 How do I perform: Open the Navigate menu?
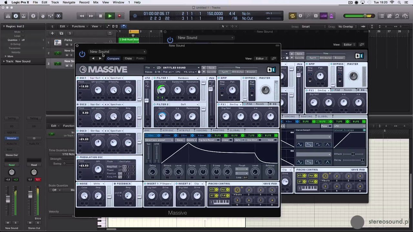[69, 2]
